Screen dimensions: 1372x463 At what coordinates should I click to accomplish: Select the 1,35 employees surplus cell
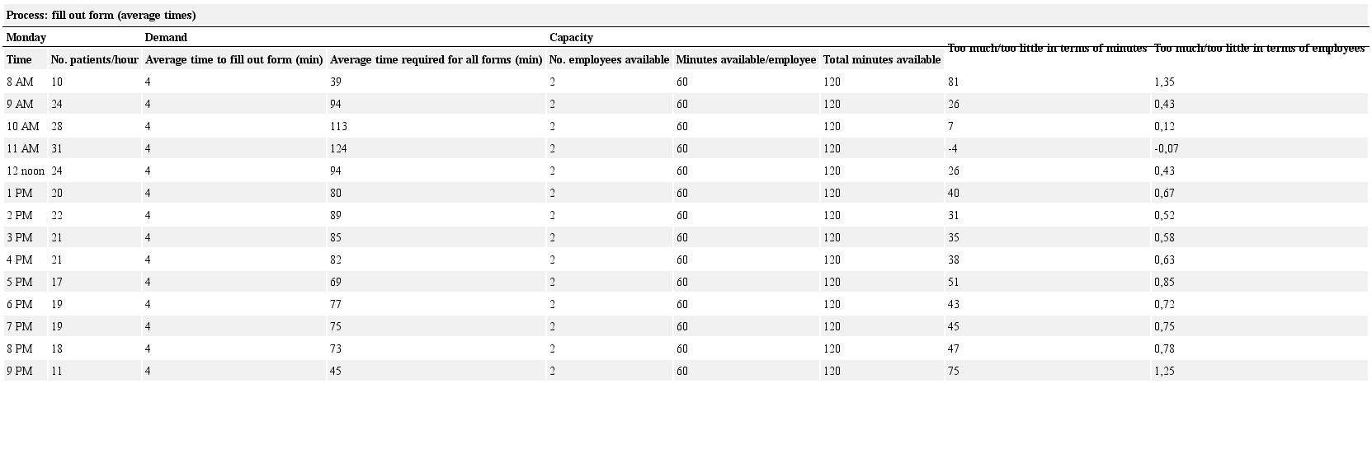pyautogui.click(x=1164, y=82)
